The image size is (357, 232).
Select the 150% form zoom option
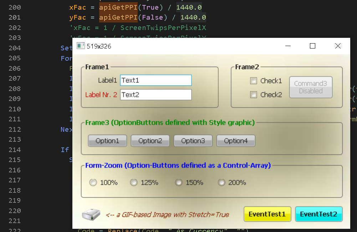point(178,182)
